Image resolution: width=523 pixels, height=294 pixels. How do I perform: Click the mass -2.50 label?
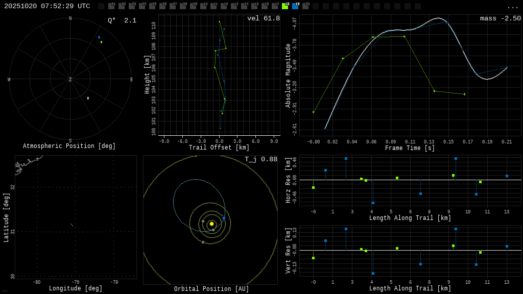tap(500, 19)
